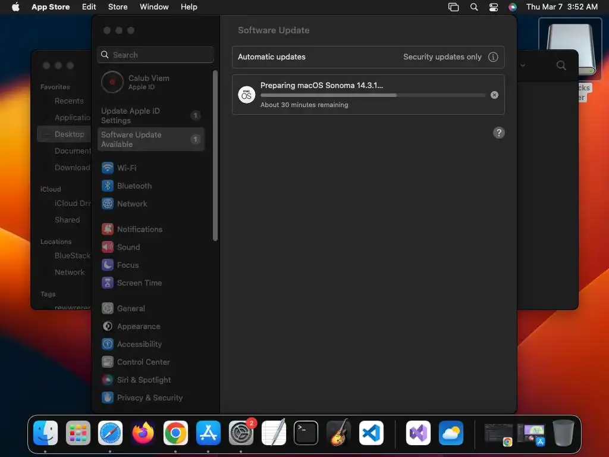Open the App Store menu

(51, 7)
